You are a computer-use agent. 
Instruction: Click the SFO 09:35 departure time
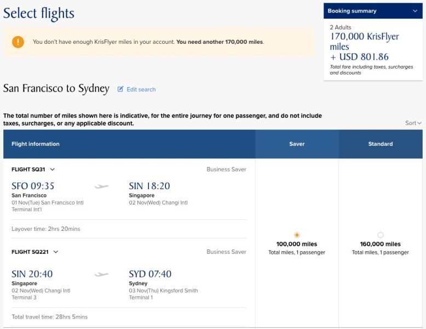(x=33, y=186)
